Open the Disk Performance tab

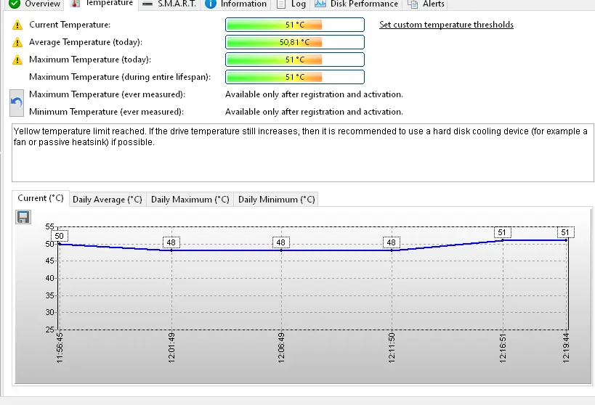click(x=356, y=4)
